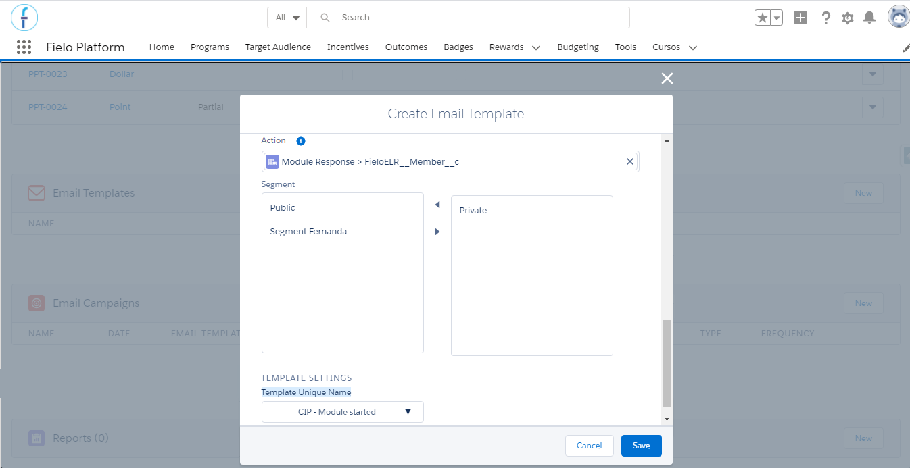Toggle the first PPT-0023 row checkbox

348,75
